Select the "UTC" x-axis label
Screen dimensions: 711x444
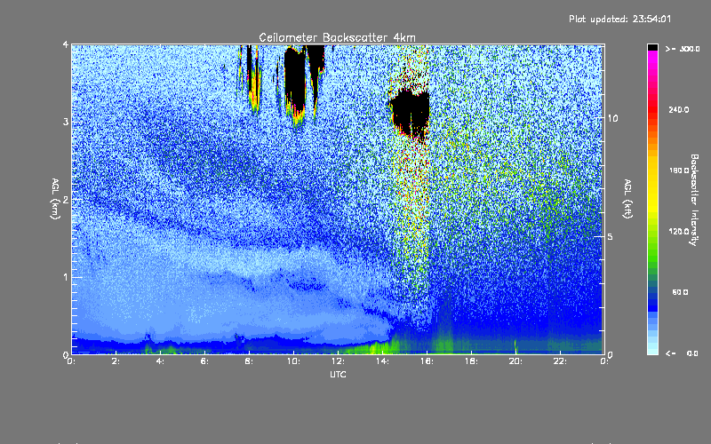pyautogui.click(x=338, y=375)
